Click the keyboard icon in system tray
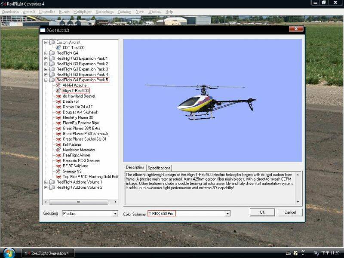Screen dimensions: 344x258 (288, 253)
